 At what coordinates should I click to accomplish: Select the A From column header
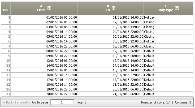44,8
